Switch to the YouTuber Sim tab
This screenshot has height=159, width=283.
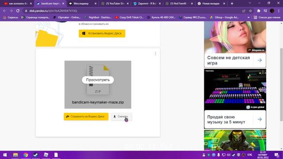(115, 4)
